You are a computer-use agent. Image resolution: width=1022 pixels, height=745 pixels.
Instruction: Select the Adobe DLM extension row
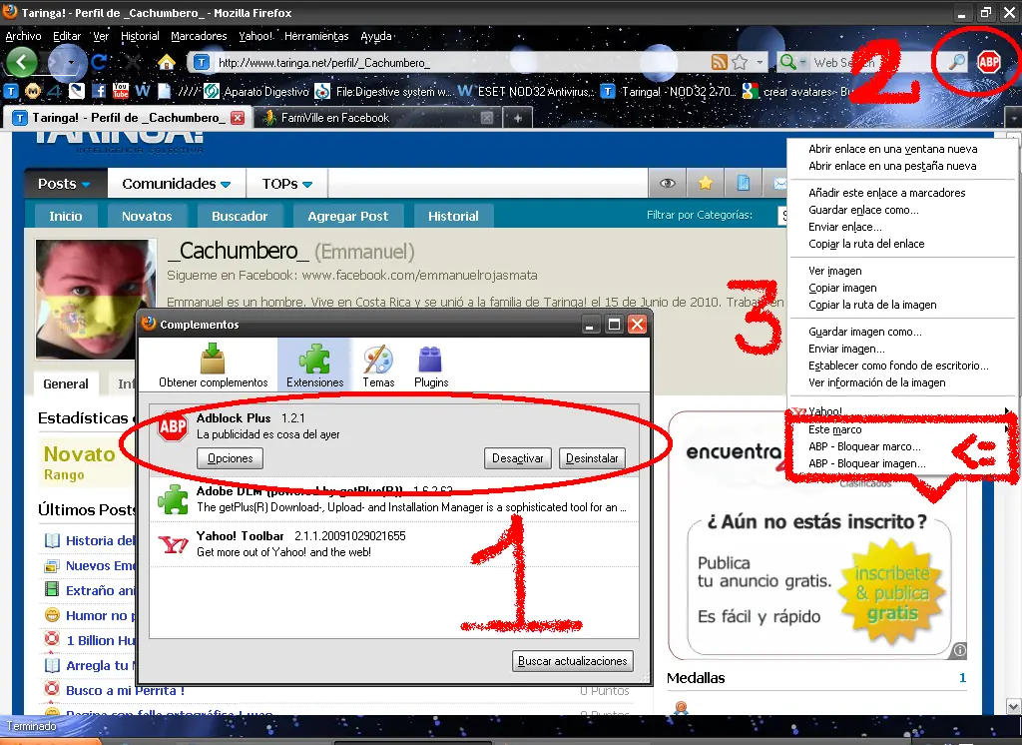tap(393, 499)
